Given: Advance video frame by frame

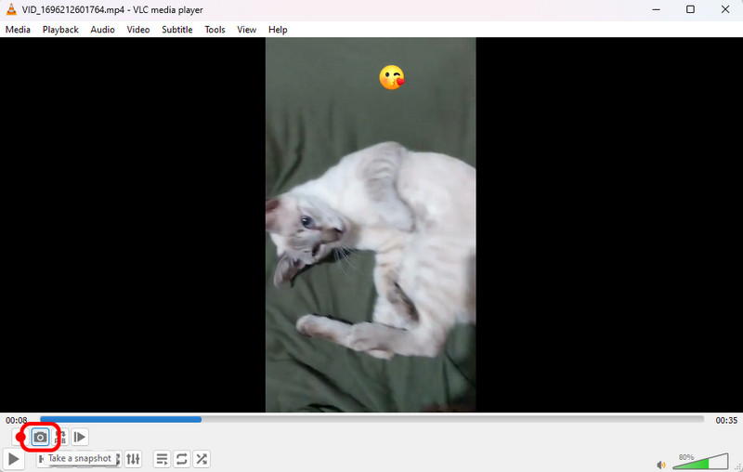Looking at the screenshot, I should (80, 437).
